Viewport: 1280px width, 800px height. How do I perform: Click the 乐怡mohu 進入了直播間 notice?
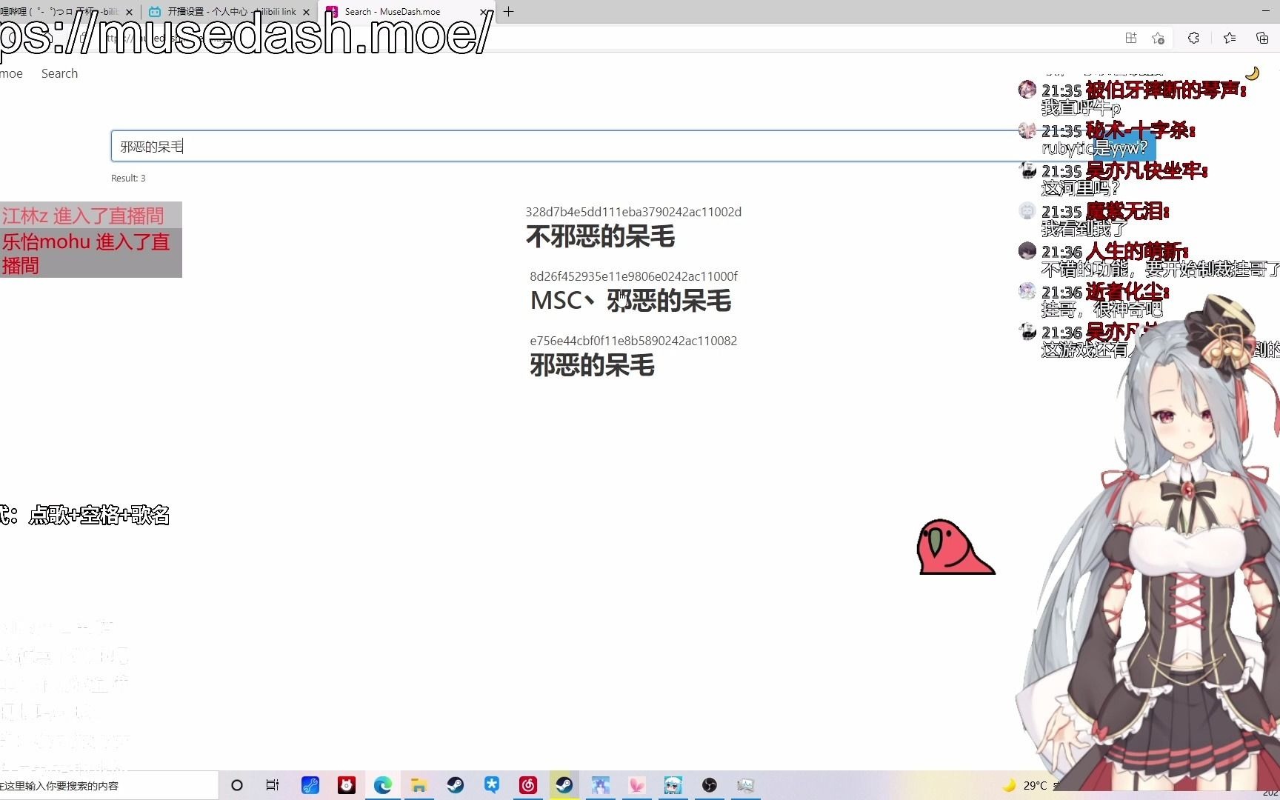[x=90, y=253]
